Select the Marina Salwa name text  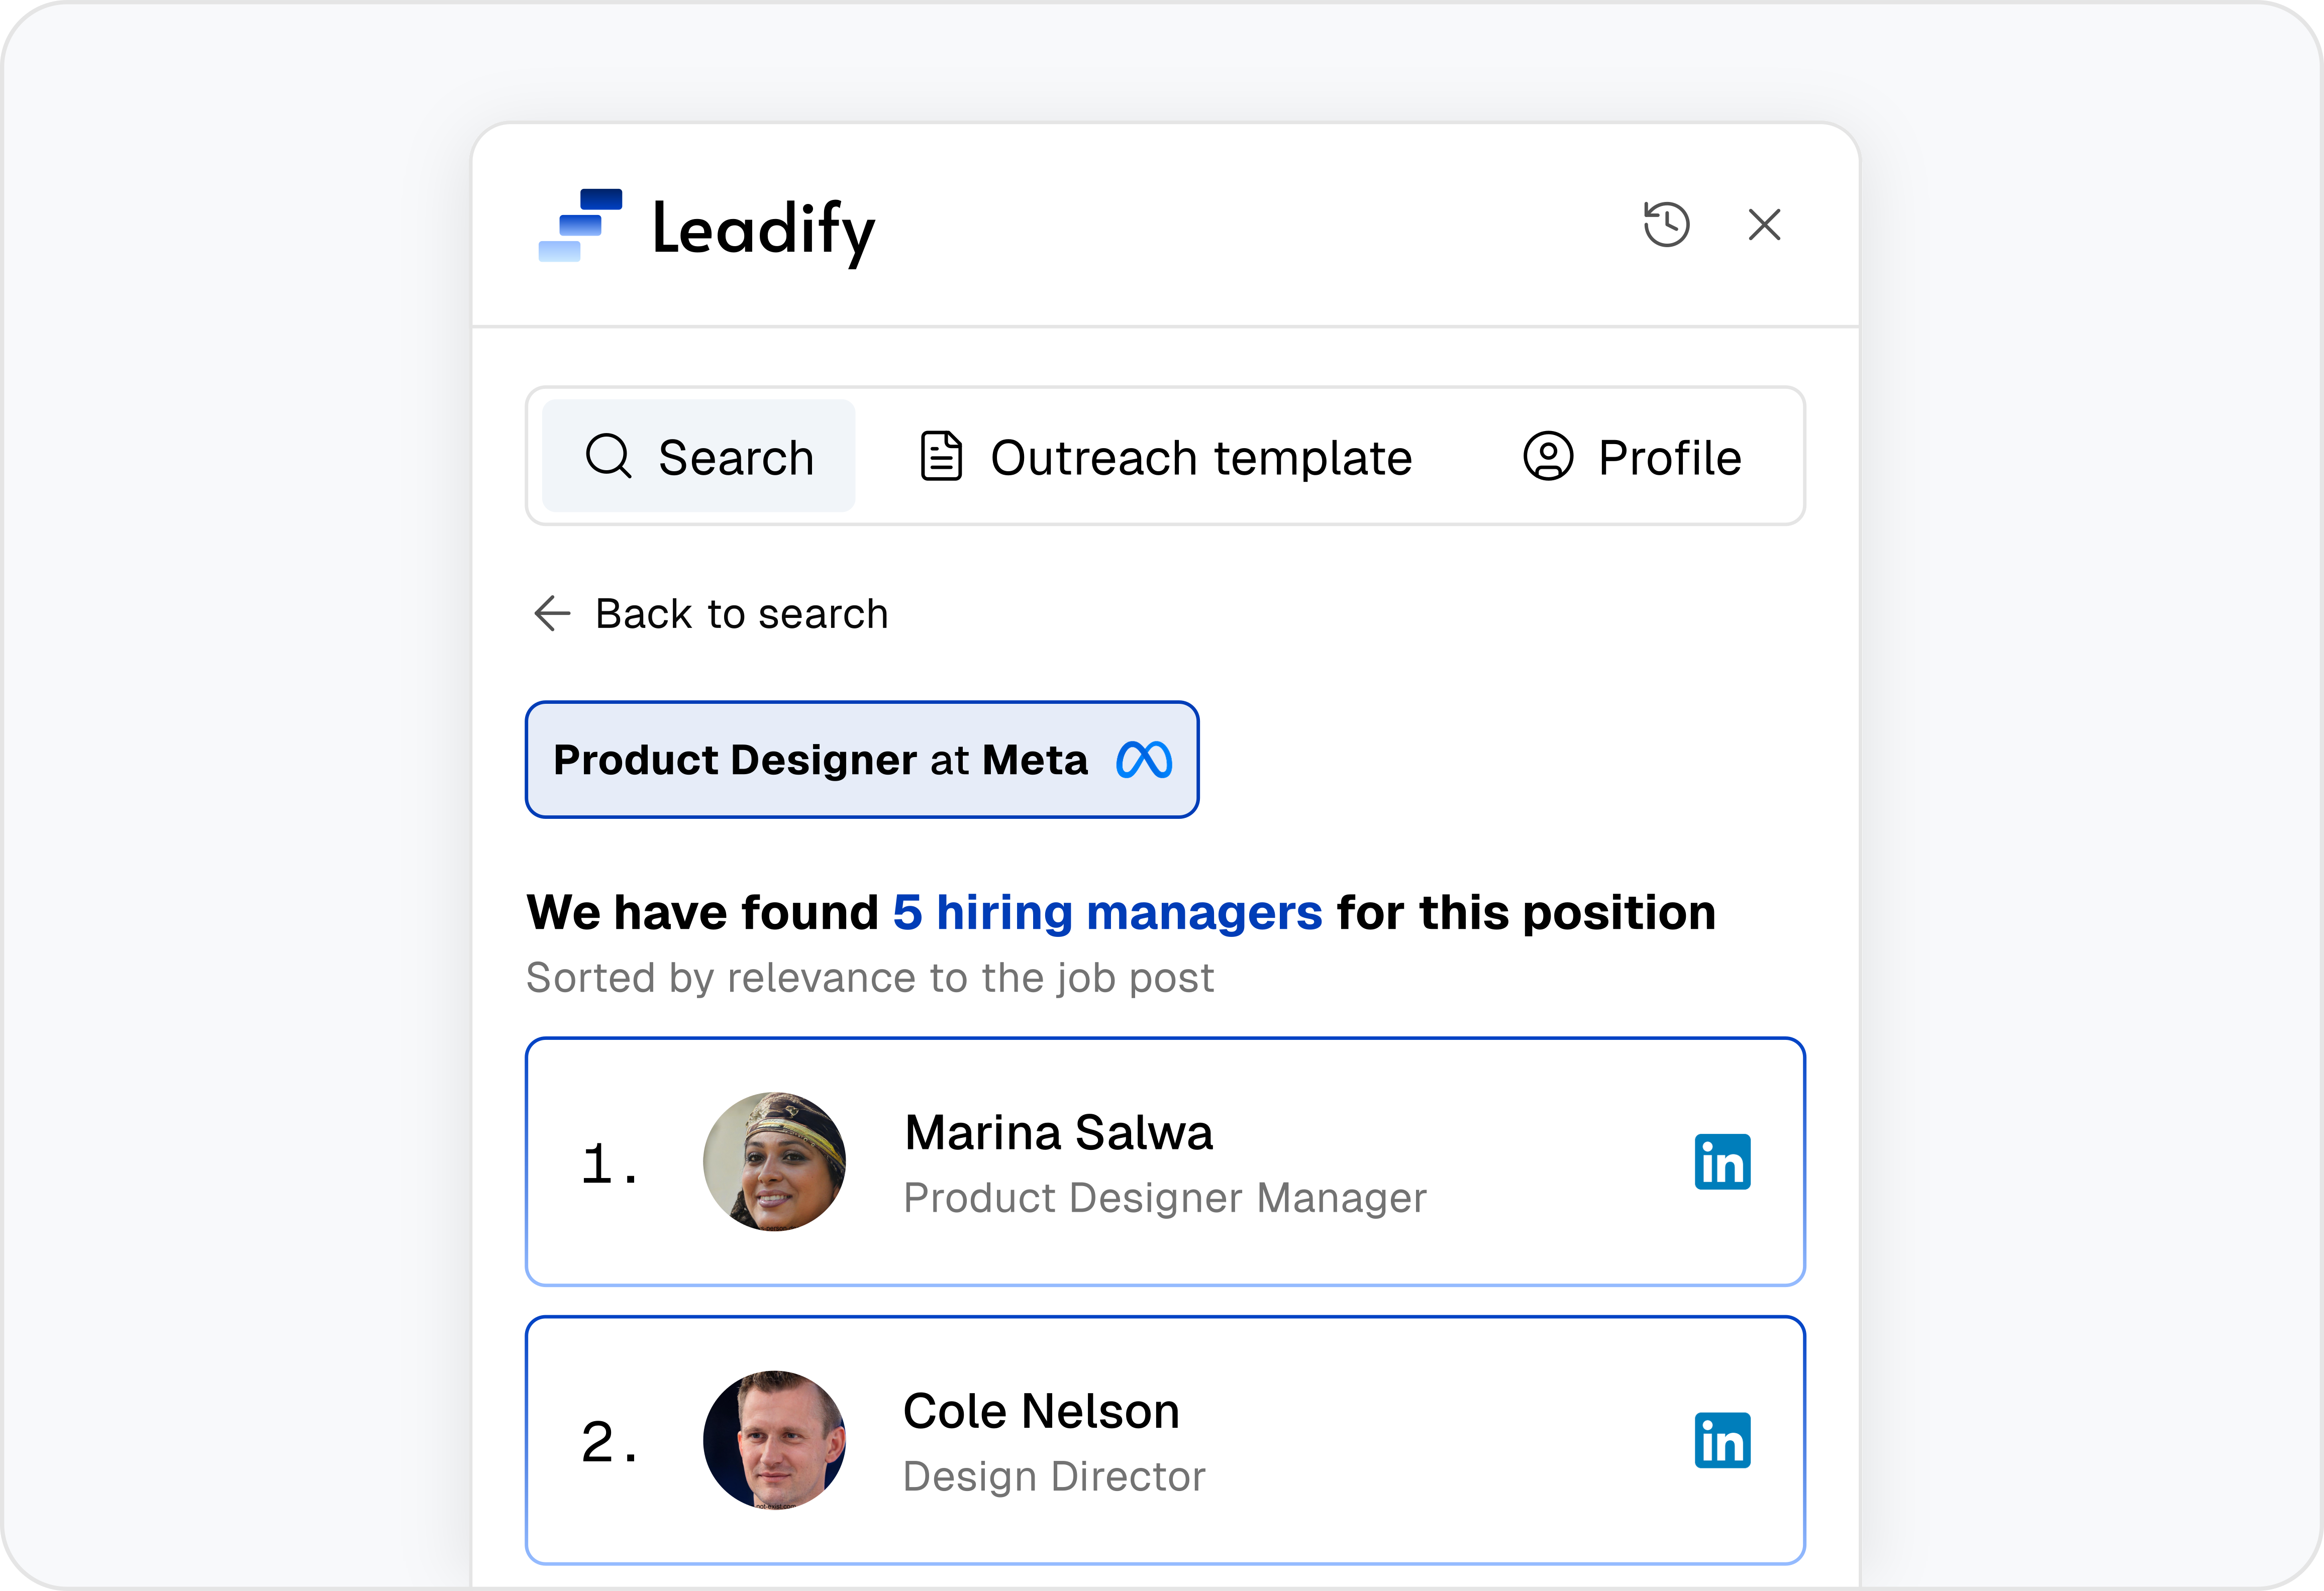[x=1058, y=1133]
